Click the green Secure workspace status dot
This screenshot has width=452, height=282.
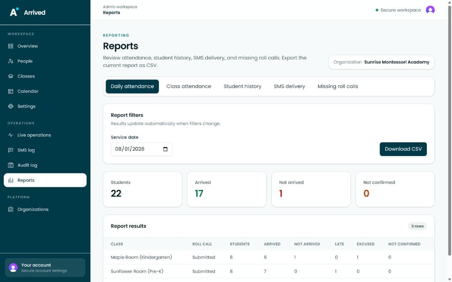(377, 10)
